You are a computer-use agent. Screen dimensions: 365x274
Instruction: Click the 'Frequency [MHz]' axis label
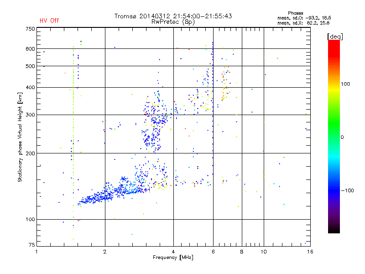click(173, 258)
